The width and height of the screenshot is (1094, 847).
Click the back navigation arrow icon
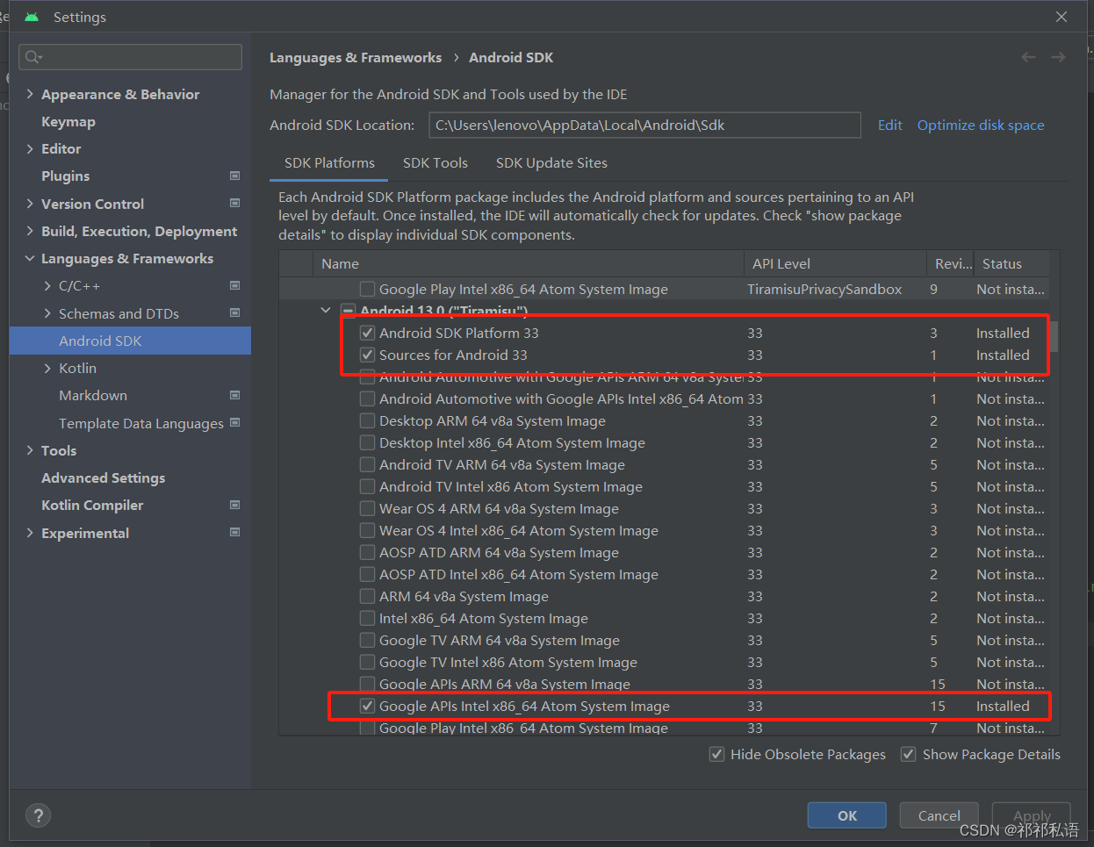click(1028, 57)
